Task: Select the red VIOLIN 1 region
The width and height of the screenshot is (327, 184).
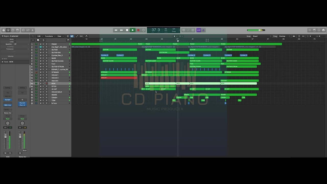Action: coord(119,78)
